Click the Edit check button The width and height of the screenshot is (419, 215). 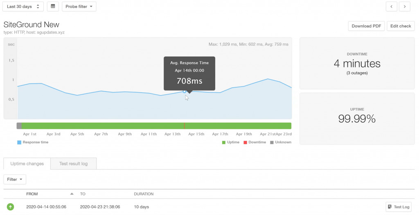401,26
